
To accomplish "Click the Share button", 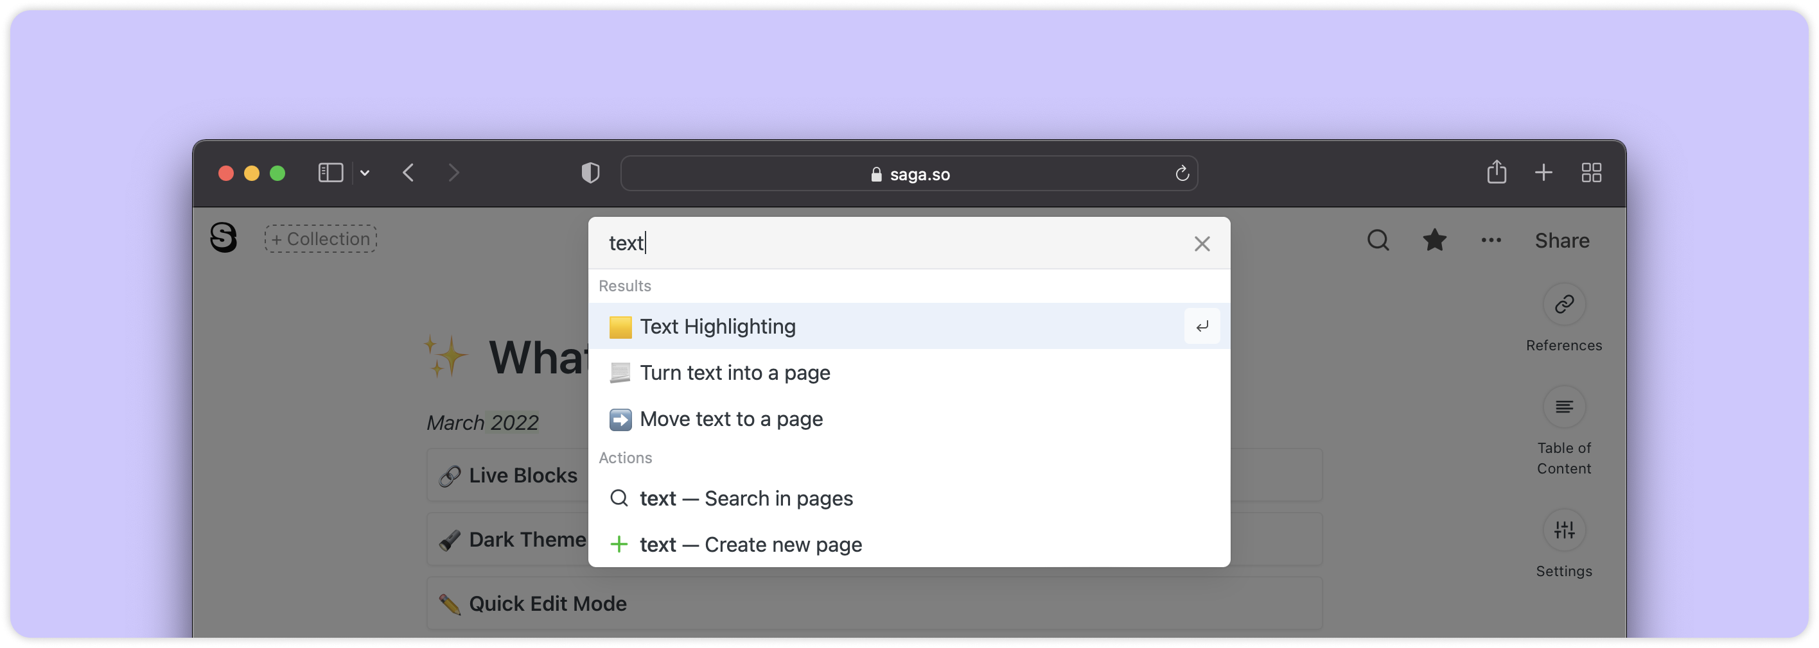I will pos(1561,241).
